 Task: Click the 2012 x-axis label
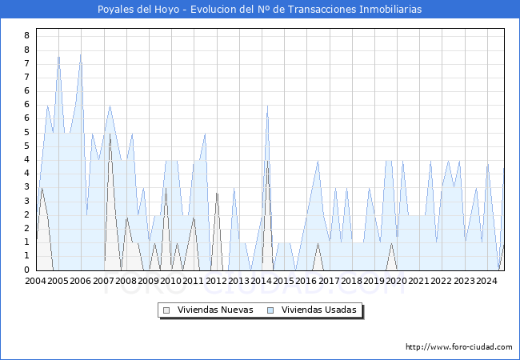[216, 281]
